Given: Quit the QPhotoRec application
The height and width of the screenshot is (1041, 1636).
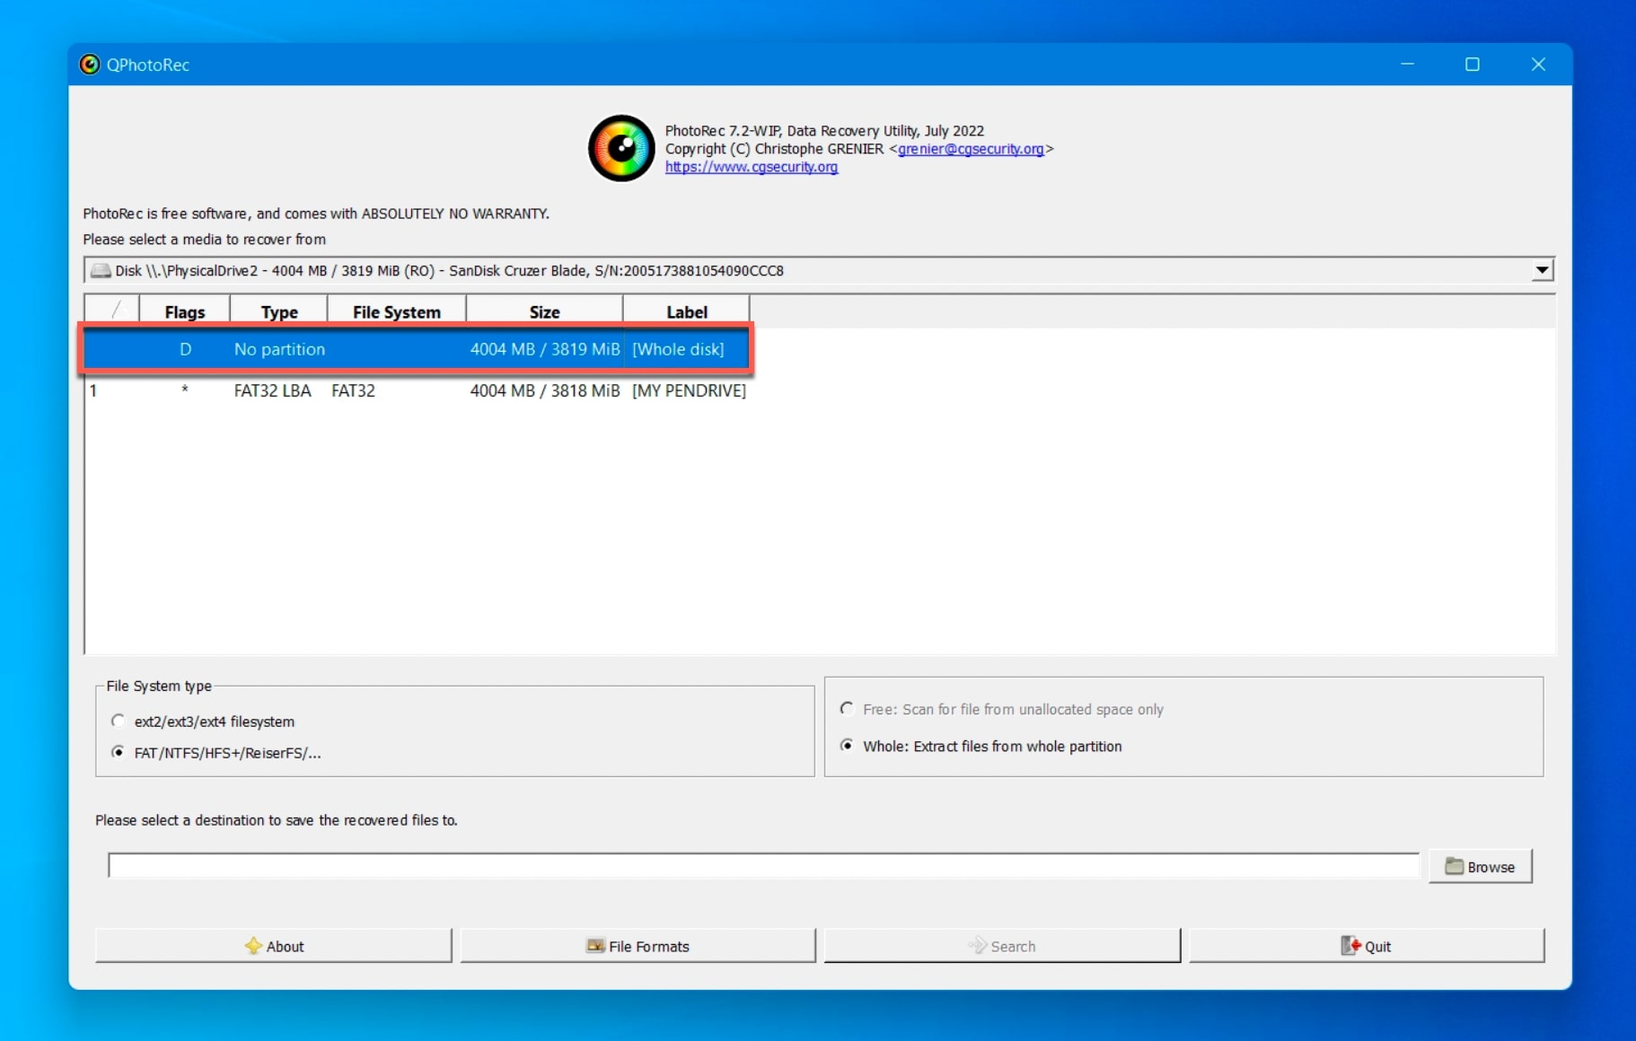Looking at the screenshot, I should tap(1367, 946).
